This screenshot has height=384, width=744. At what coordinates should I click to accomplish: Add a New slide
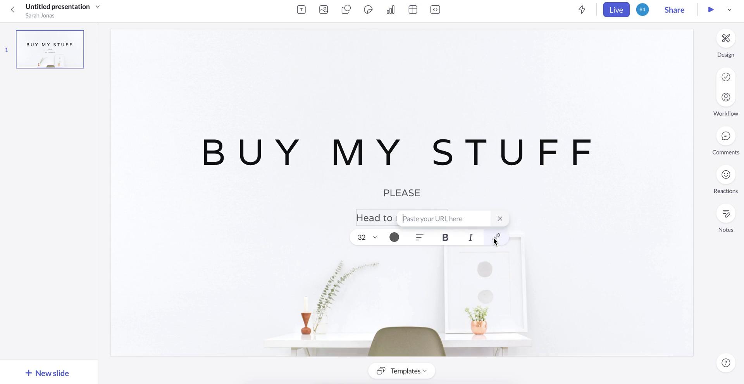tap(47, 373)
